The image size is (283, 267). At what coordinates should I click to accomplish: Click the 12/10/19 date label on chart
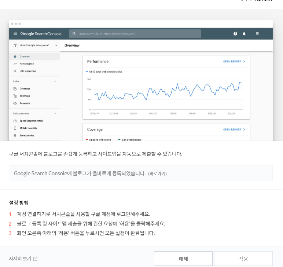point(94,114)
